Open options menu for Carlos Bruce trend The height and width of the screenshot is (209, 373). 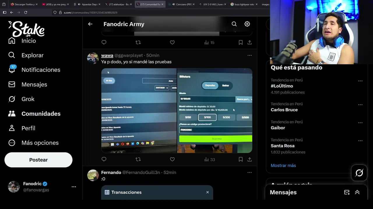(360, 105)
